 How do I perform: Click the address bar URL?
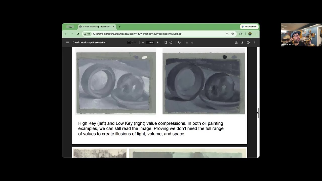click(x=138, y=34)
